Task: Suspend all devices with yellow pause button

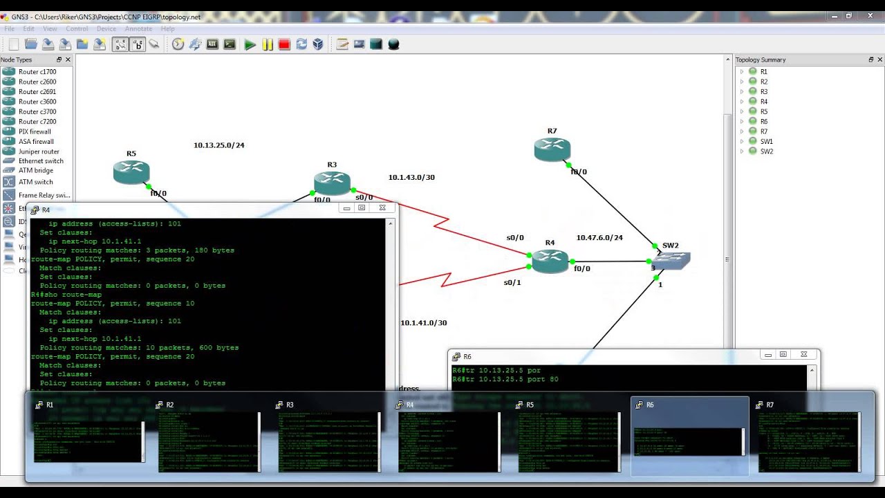Action: pos(268,44)
